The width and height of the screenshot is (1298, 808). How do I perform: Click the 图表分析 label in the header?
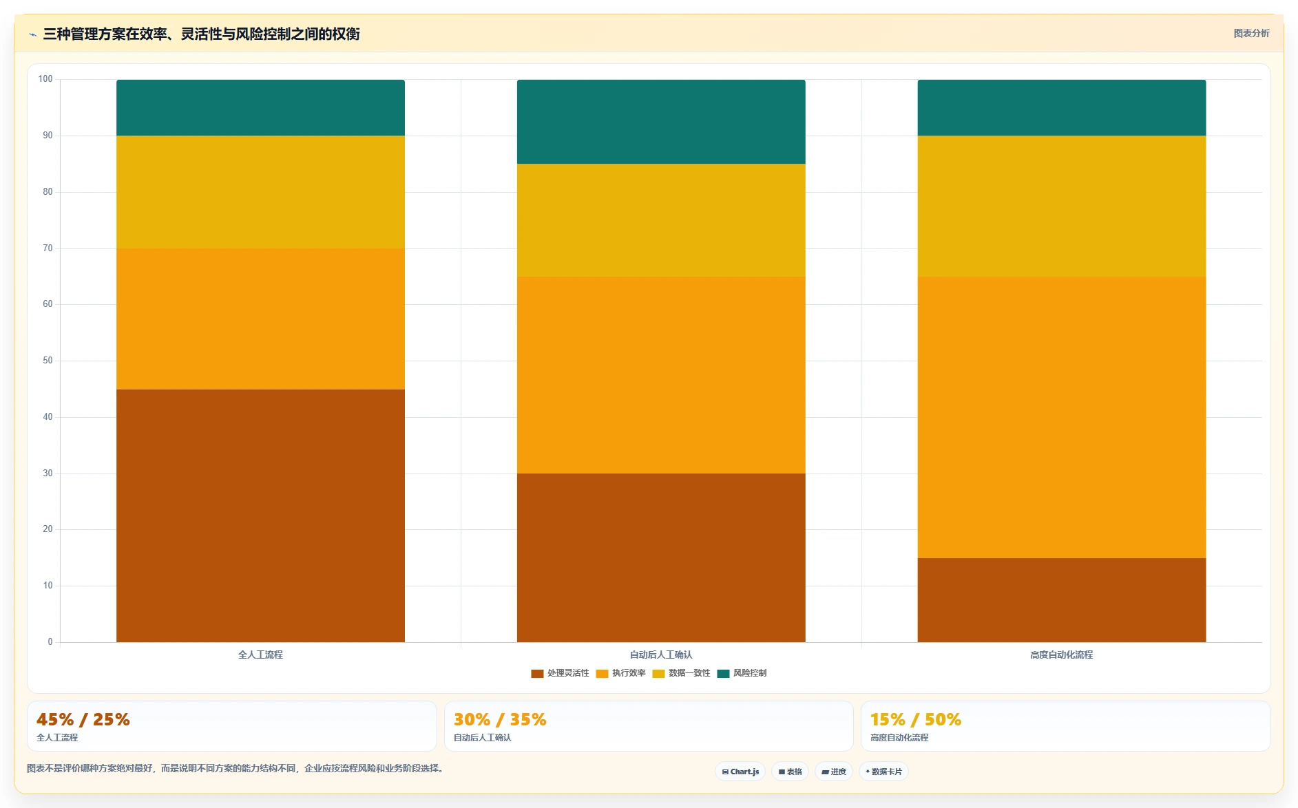[x=1251, y=33]
